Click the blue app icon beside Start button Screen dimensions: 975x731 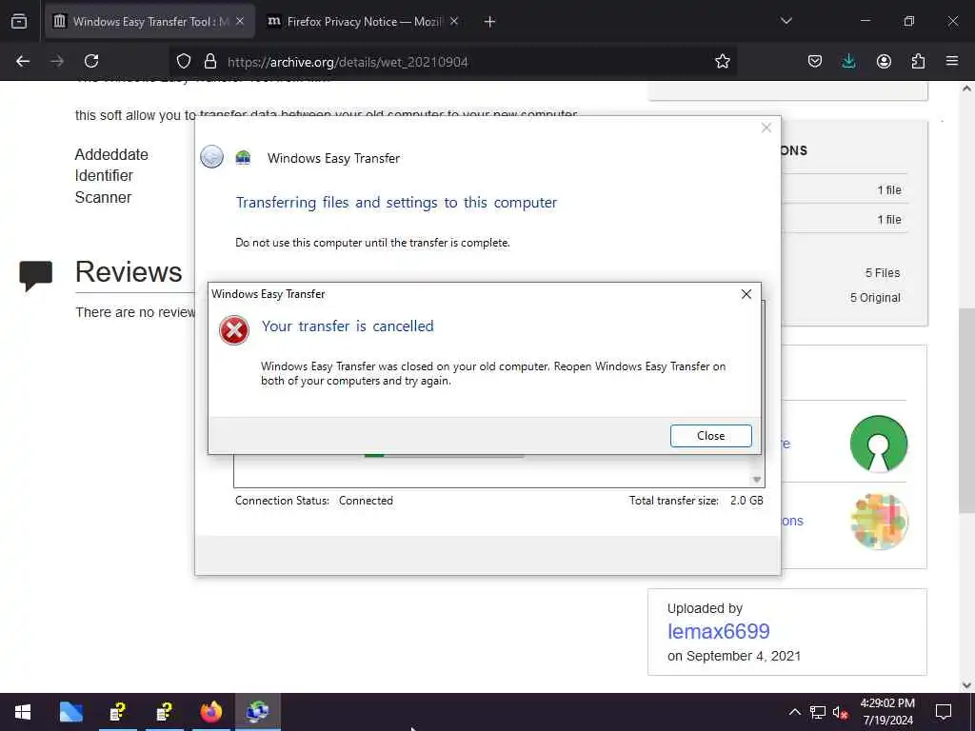70,712
